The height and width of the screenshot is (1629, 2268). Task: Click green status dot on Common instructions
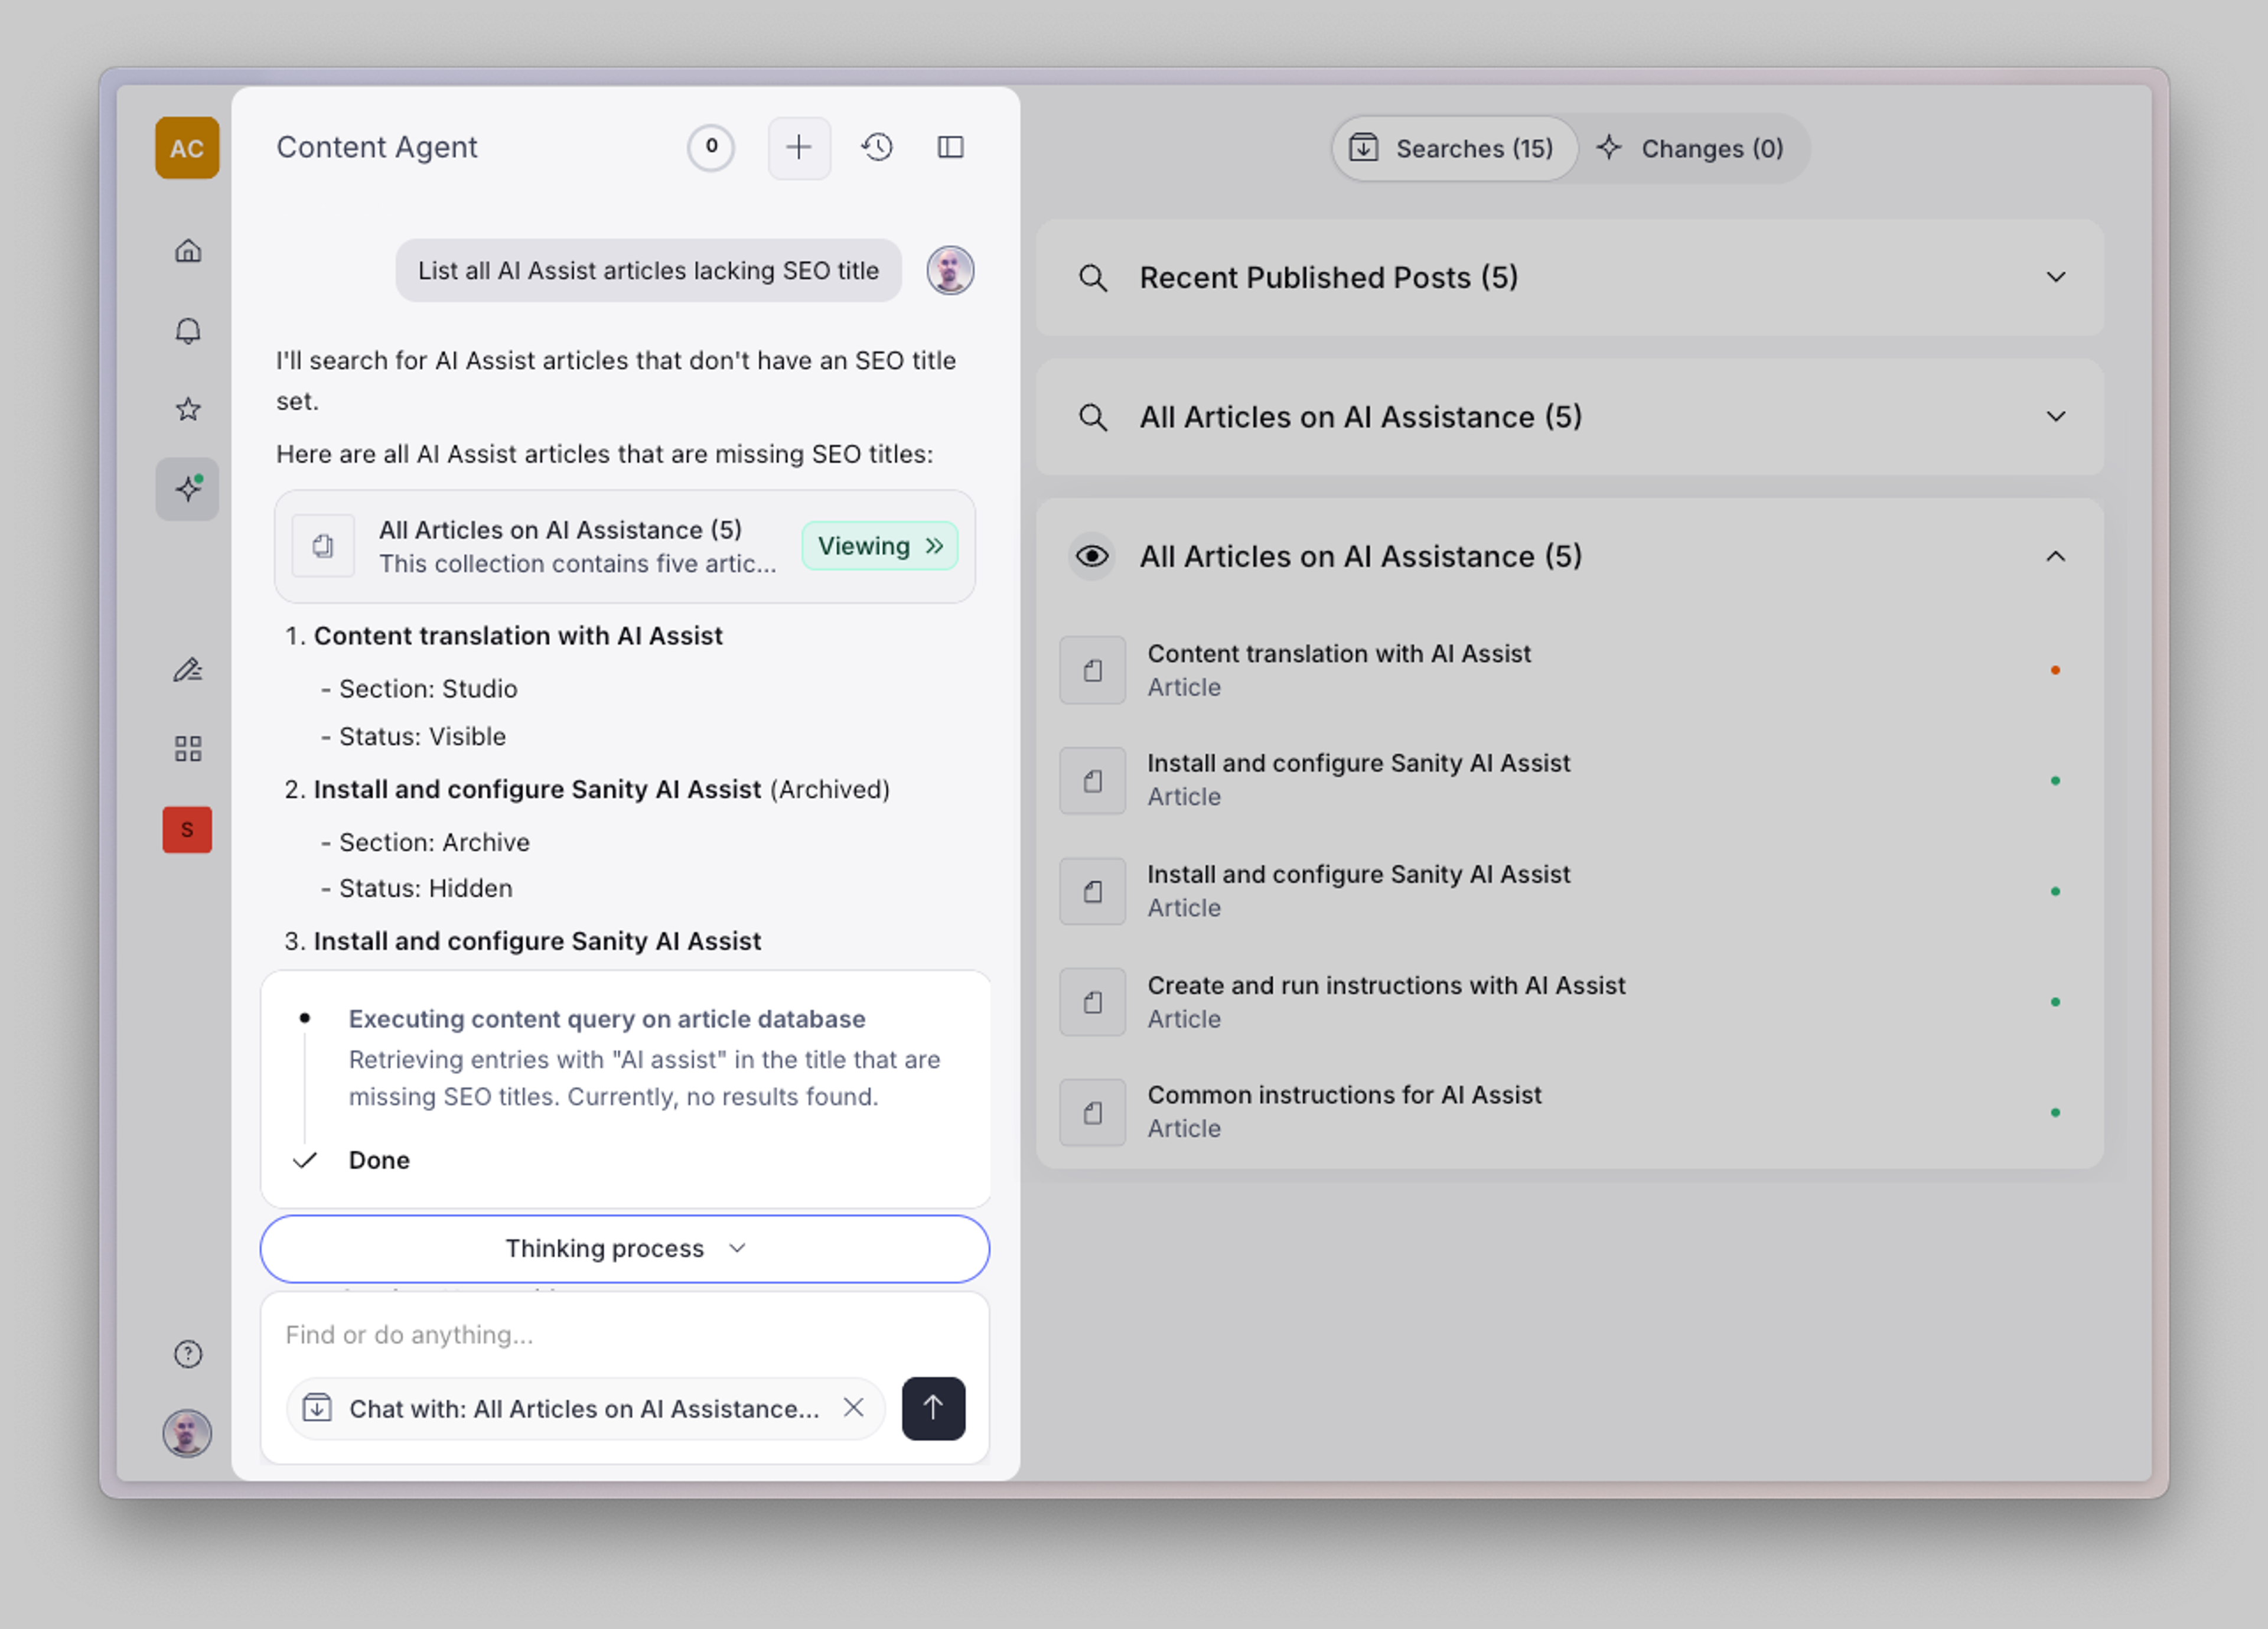click(x=2055, y=1112)
